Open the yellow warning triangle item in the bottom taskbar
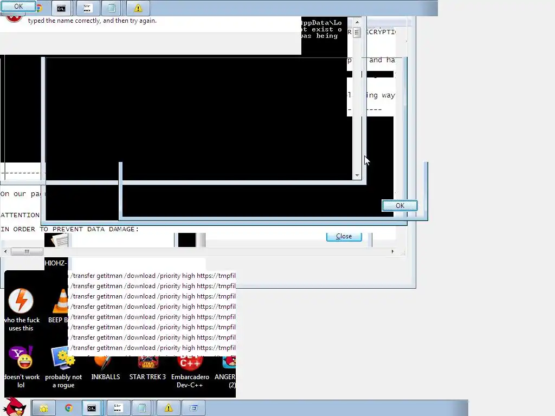The image size is (555, 416). tap(169, 408)
